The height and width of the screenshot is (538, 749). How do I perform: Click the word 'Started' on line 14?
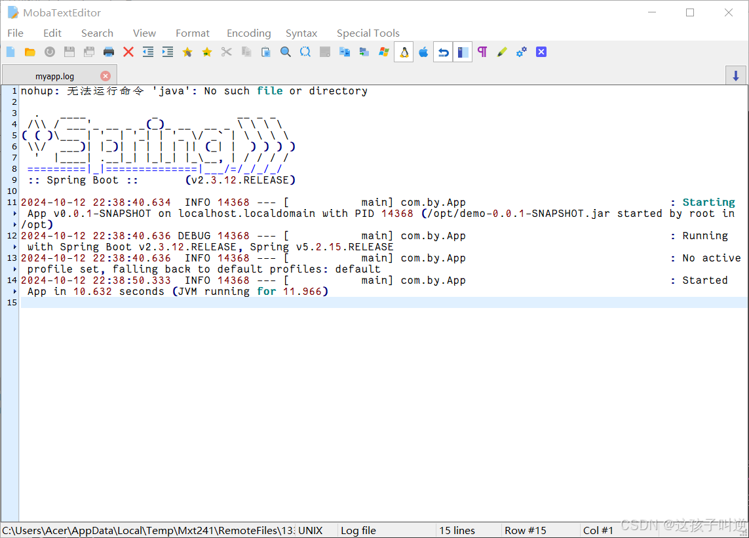point(705,280)
